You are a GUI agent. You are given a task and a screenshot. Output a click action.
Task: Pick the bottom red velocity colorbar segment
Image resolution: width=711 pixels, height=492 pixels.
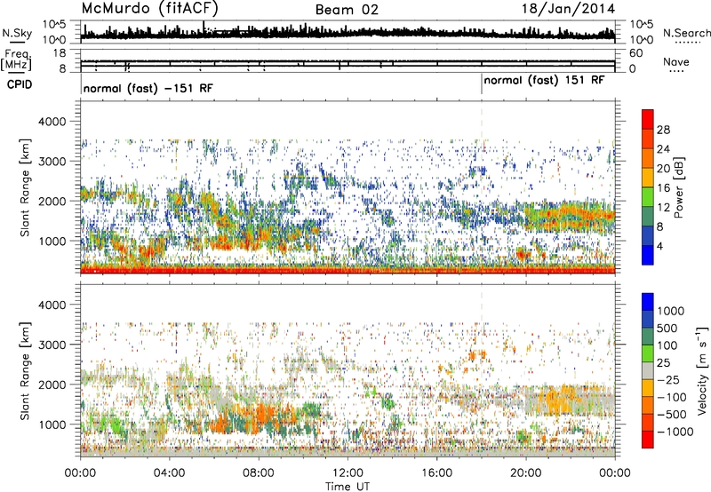click(x=648, y=440)
